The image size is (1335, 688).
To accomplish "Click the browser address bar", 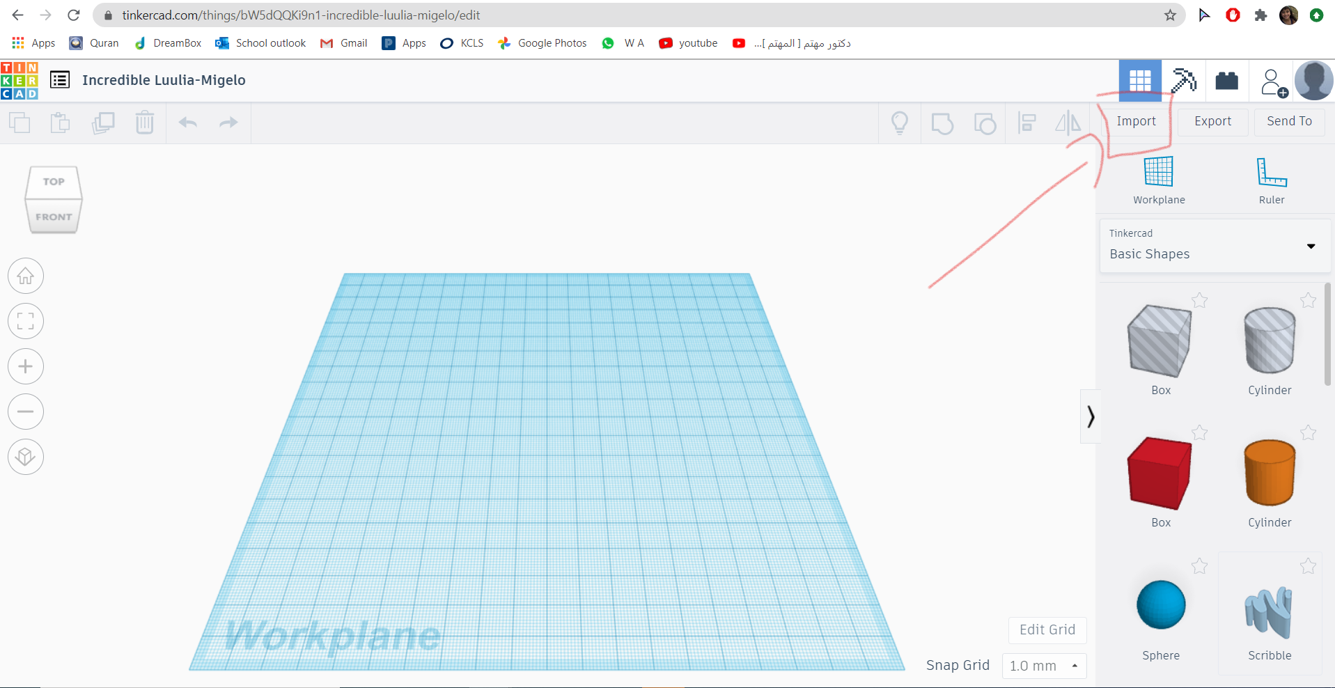I will [x=639, y=15].
